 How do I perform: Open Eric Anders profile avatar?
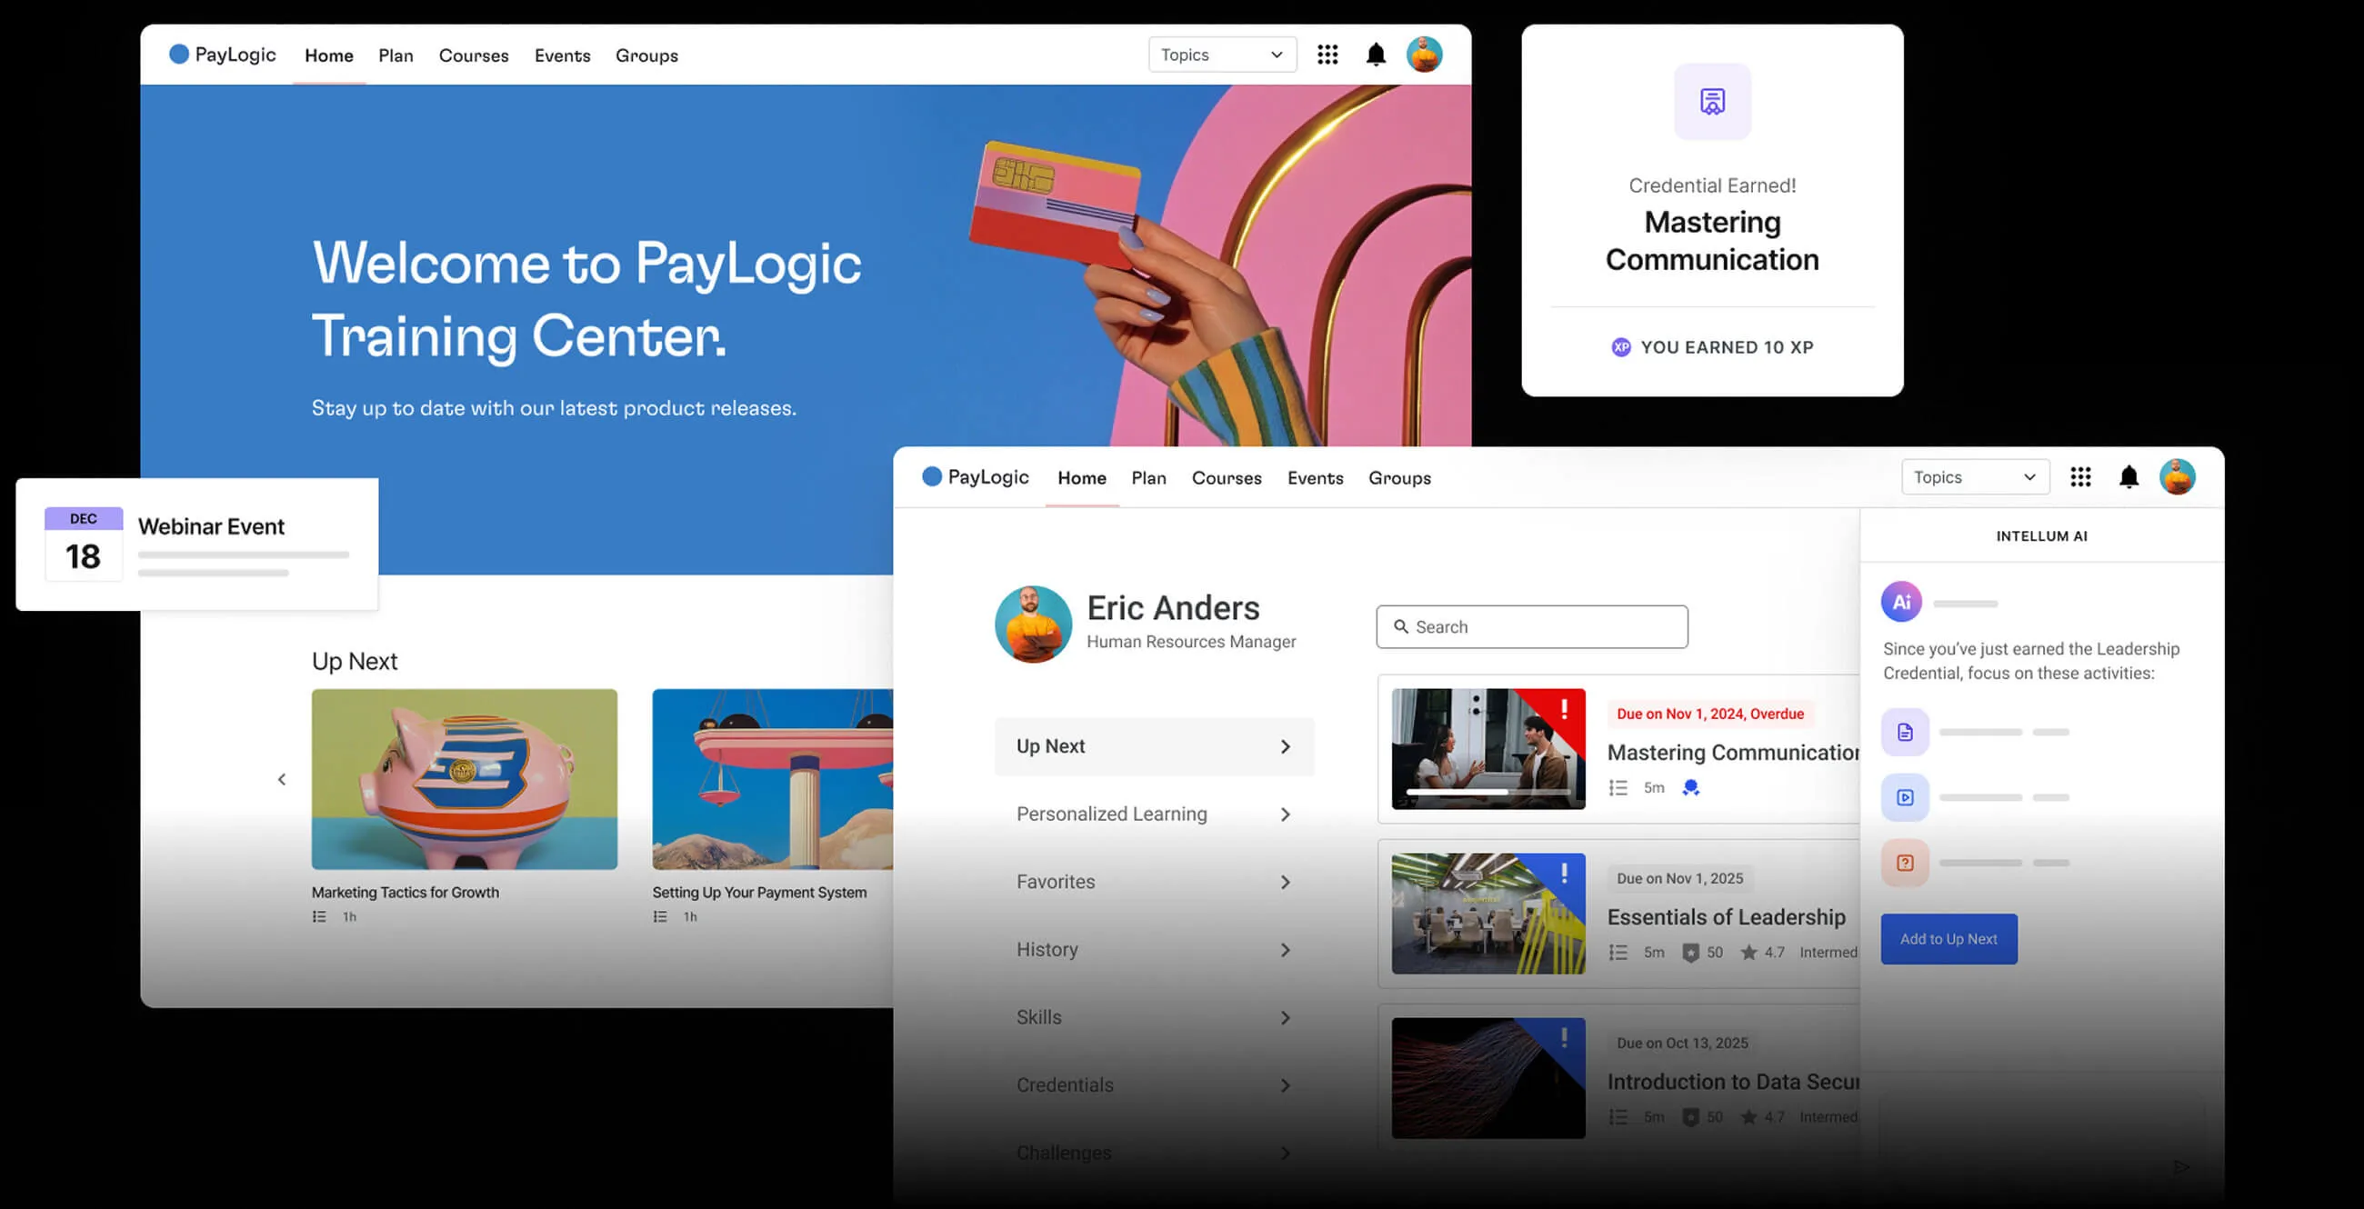click(1033, 624)
